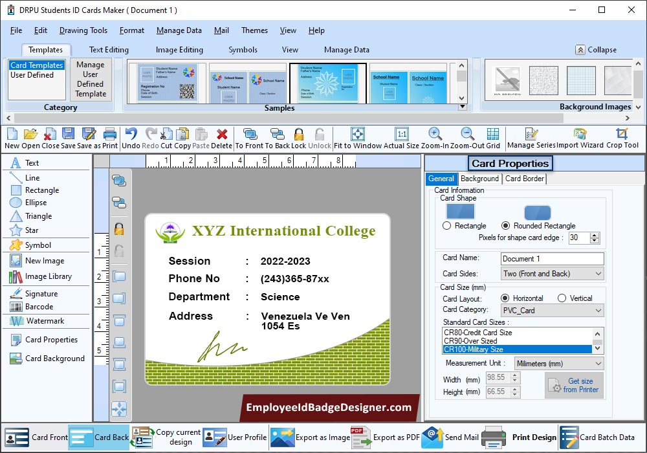Viewport: 647px width, 453px height.
Task: Open Card Background settings in sidebar
Action: pyautogui.click(x=47, y=359)
